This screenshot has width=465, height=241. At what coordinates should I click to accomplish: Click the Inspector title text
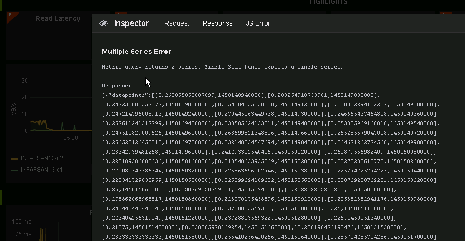[x=131, y=23]
